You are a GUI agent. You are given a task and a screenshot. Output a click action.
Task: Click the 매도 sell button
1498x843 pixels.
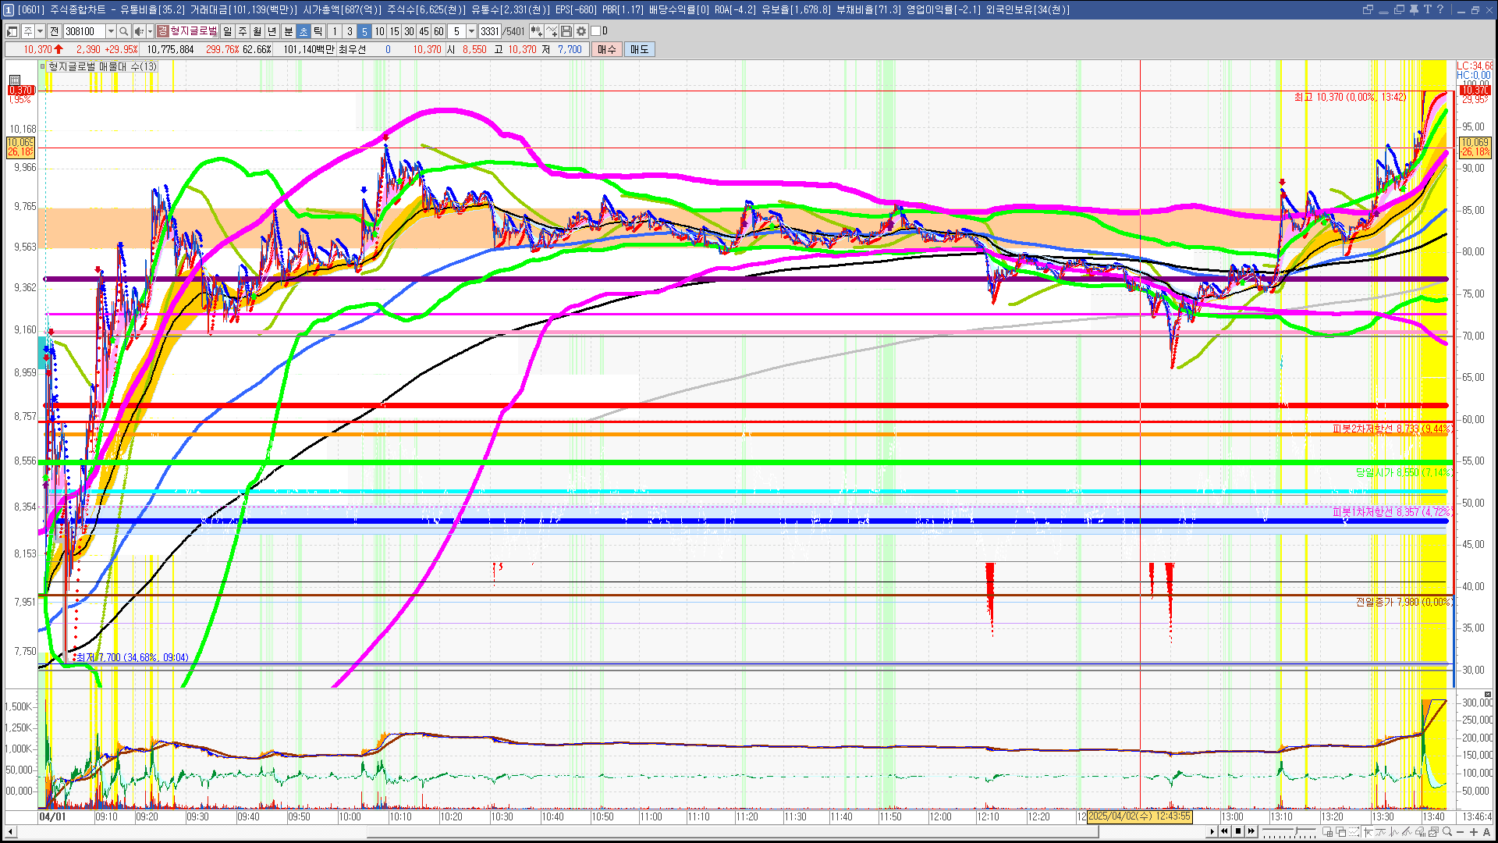point(640,49)
